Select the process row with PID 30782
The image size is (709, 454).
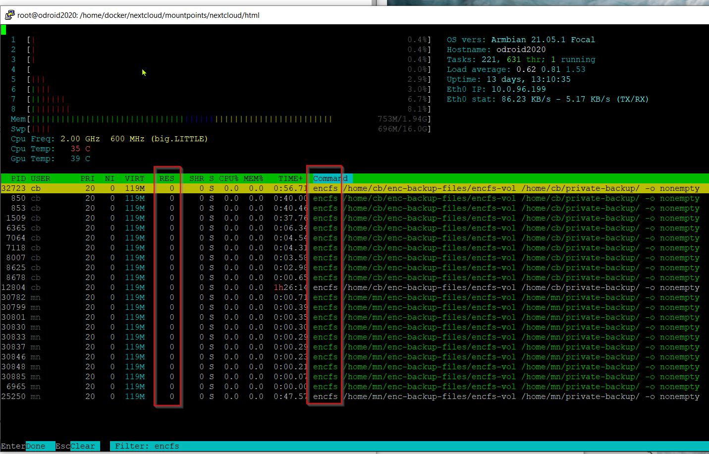[354, 297]
